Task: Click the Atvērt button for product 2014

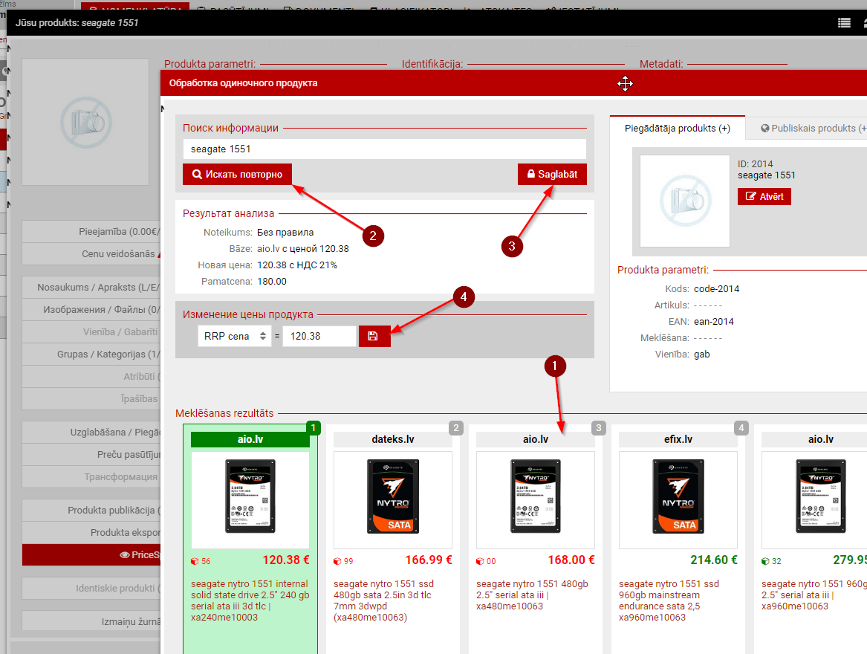Action: tap(764, 196)
